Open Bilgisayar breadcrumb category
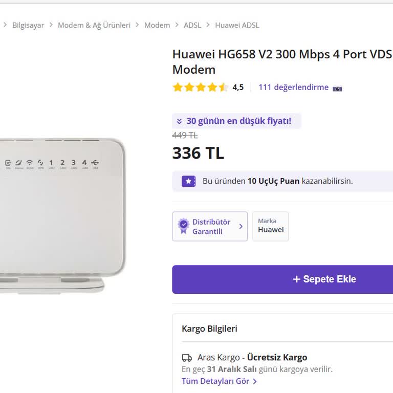This screenshot has height=393, width=393. point(28,25)
